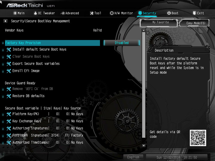This screenshot has height=161, width=215.
Task: Click the date and time display
Action: pyautogui.click(x=176, y=157)
